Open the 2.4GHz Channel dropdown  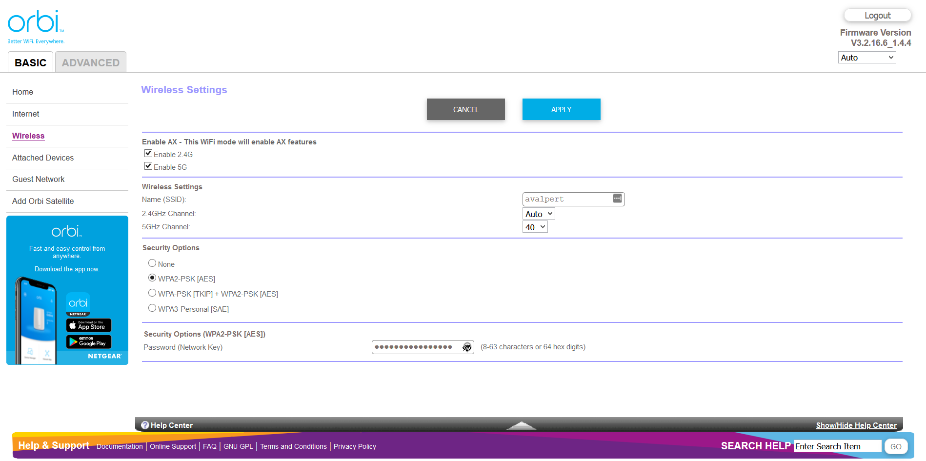(x=538, y=214)
